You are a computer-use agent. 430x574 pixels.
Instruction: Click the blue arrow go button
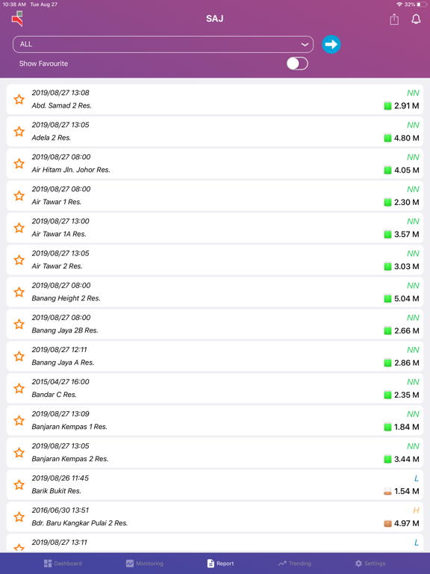coord(331,44)
